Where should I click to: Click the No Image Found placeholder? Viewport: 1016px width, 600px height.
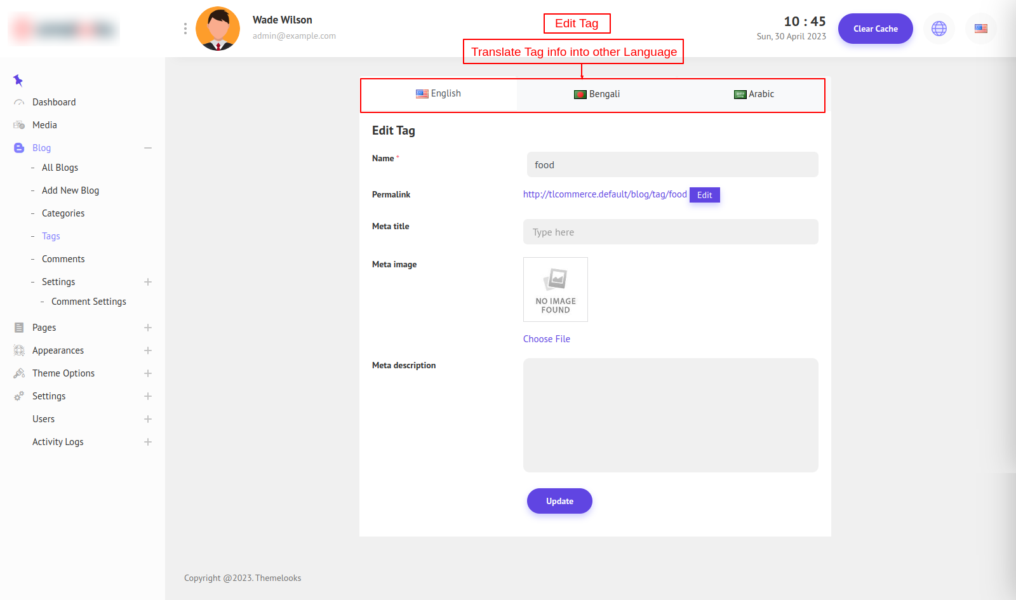(x=555, y=290)
